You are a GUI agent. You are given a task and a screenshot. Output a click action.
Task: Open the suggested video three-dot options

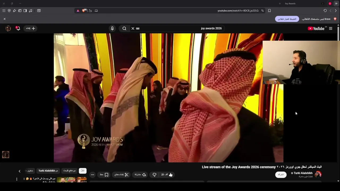tap(17, 179)
